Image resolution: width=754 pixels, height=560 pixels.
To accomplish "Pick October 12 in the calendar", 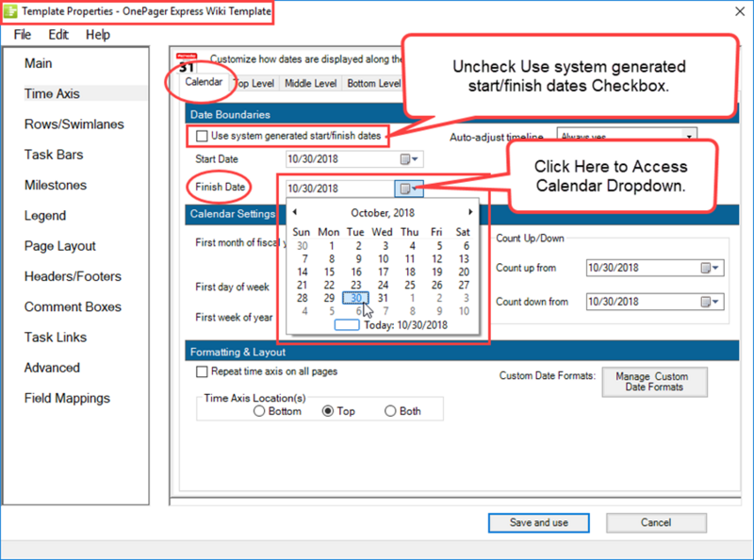I will pos(436,259).
